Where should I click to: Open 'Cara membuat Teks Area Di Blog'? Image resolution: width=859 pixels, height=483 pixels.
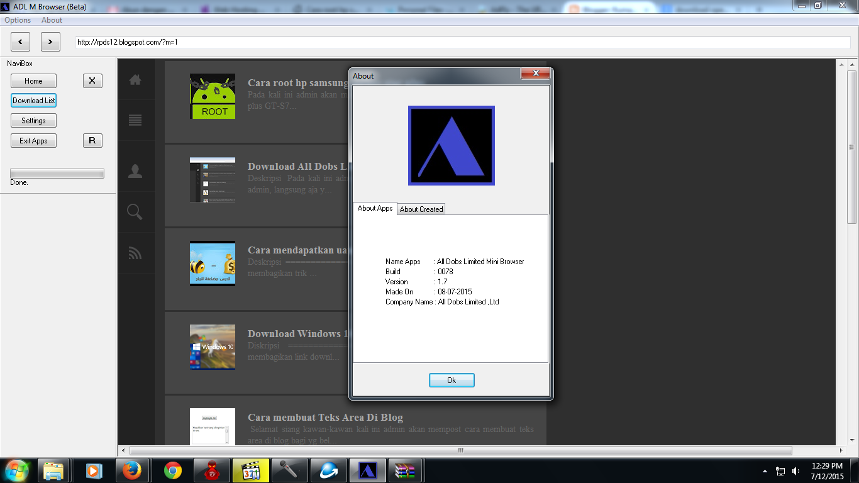pos(325,418)
